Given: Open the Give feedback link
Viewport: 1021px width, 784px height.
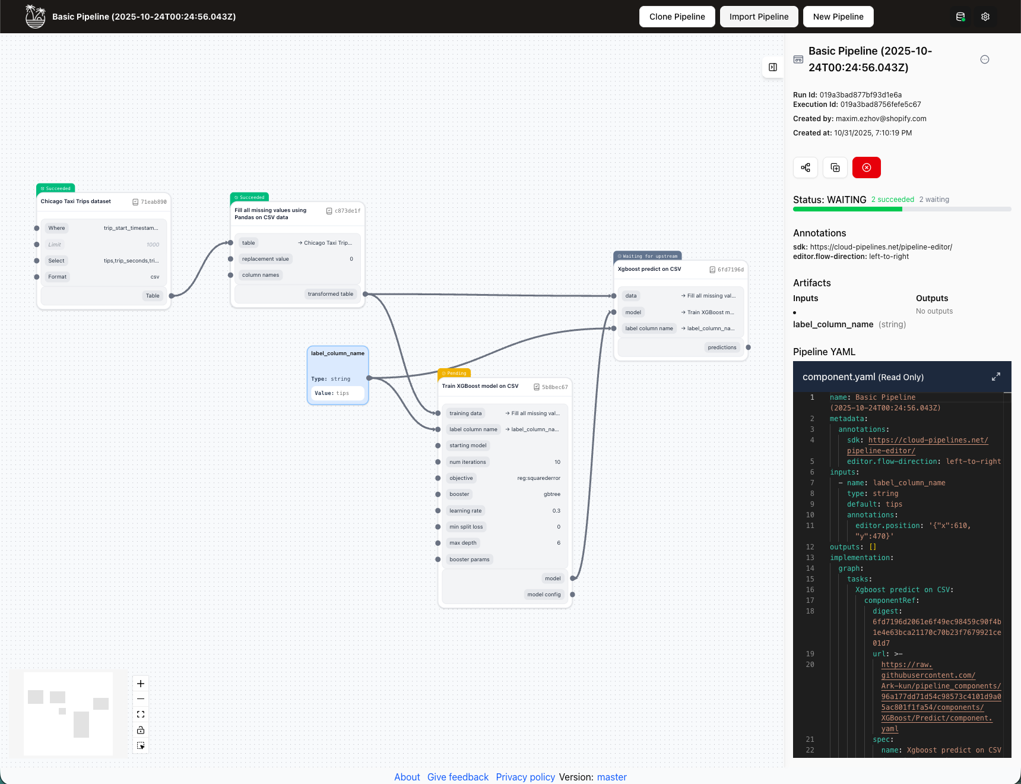Looking at the screenshot, I should point(458,777).
